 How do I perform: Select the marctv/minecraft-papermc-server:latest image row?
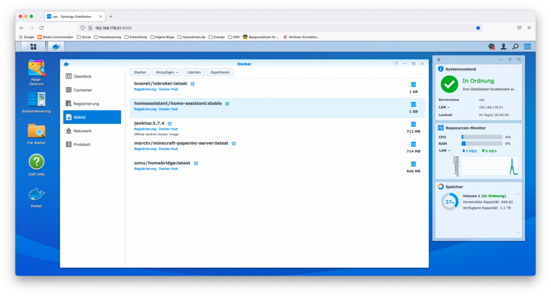point(278,148)
